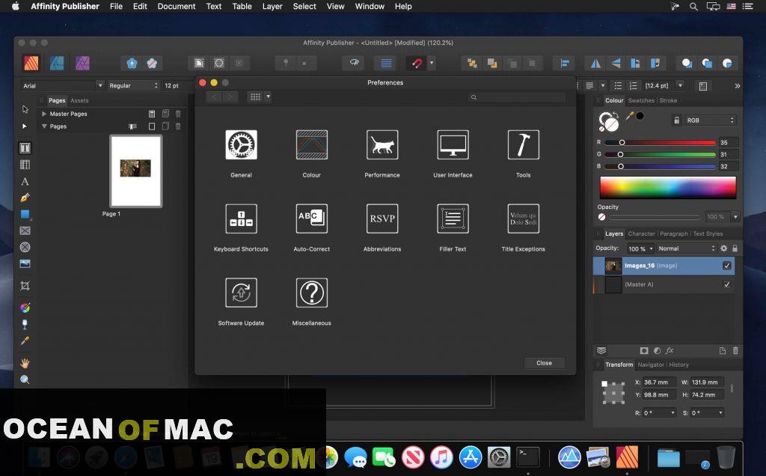766x476 pixels.
Task: Click the X position field 36.7 mm
Action: point(659,382)
